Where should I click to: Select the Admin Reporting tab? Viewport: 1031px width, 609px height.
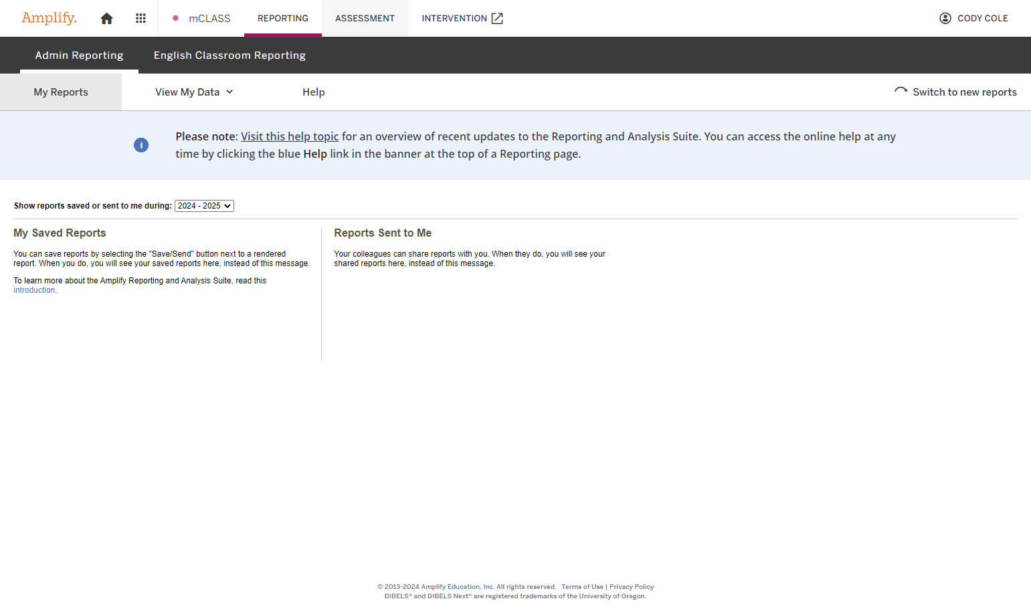(x=79, y=55)
